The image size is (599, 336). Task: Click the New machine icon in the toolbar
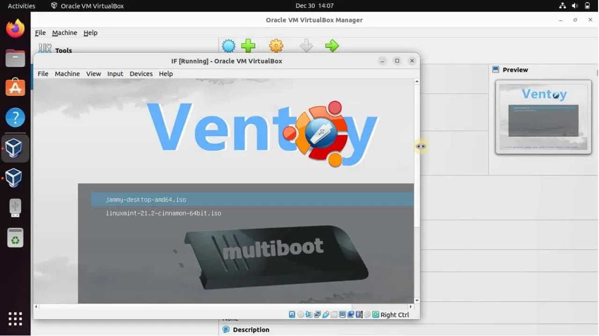(228, 45)
